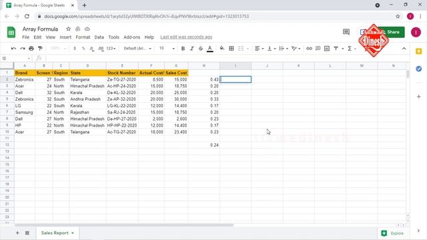Click the cloud document status icon
This screenshot has width=427, height=240.
click(x=87, y=29)
